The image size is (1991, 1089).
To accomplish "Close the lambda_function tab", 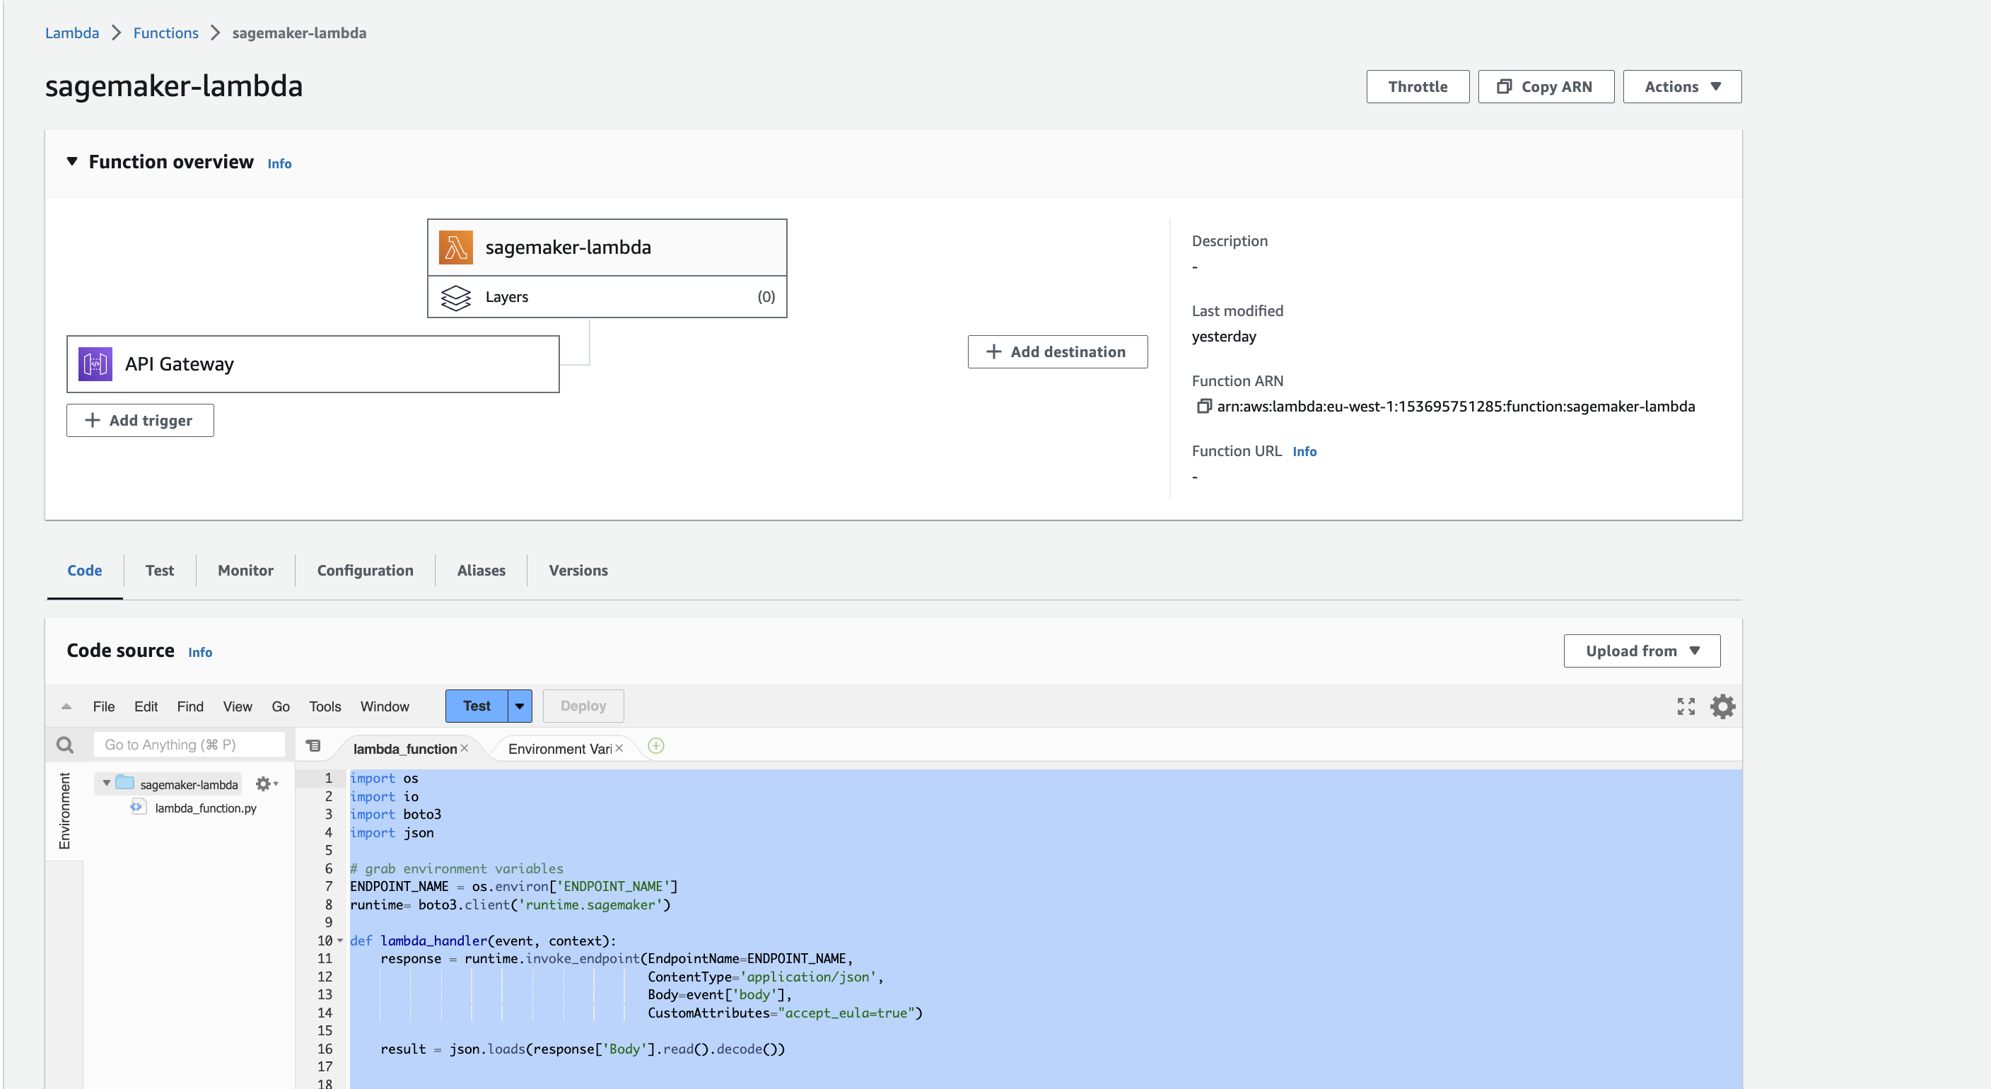I will 465,748.
